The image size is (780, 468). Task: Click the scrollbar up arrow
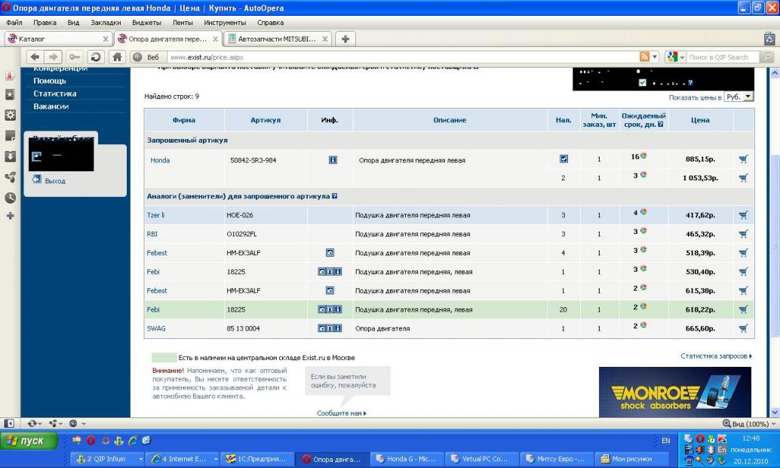[x=775, y=72]
